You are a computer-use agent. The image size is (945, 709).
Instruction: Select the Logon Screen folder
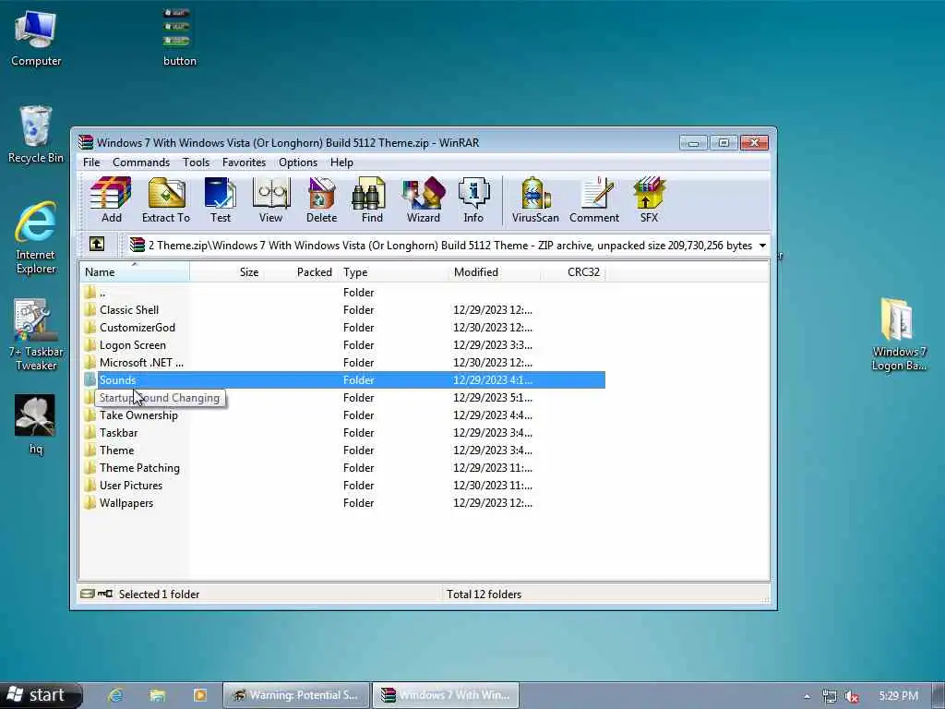[342, 345]
